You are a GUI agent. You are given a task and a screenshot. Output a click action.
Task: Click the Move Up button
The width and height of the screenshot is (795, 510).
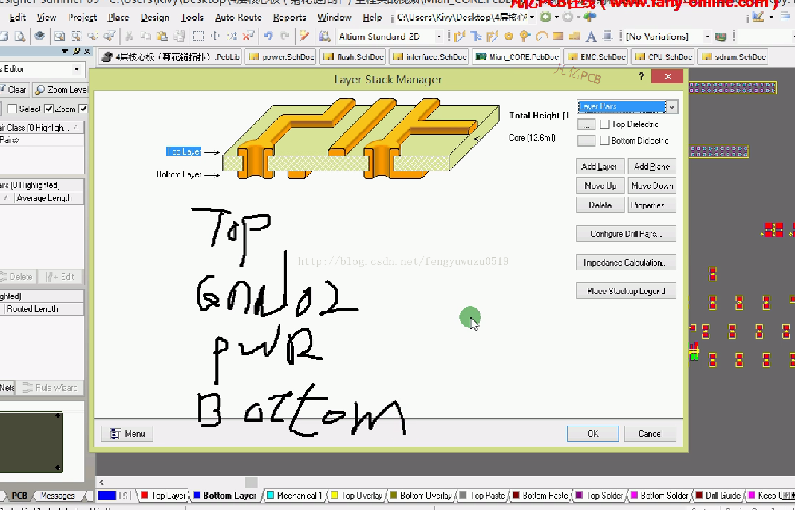[600, 186]
